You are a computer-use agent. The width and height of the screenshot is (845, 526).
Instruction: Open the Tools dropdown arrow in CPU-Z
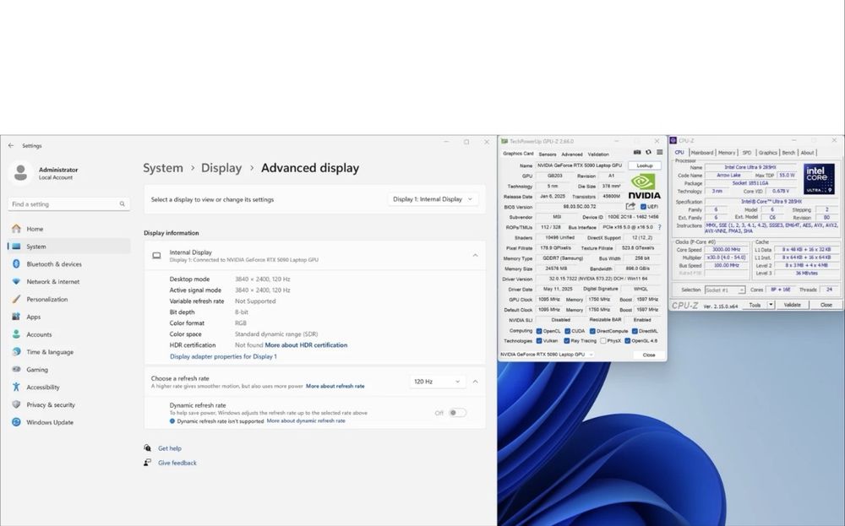(x=771, y=305)
